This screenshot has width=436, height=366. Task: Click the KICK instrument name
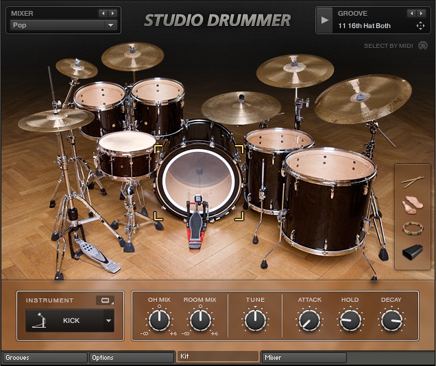click(x=71, y=320)
